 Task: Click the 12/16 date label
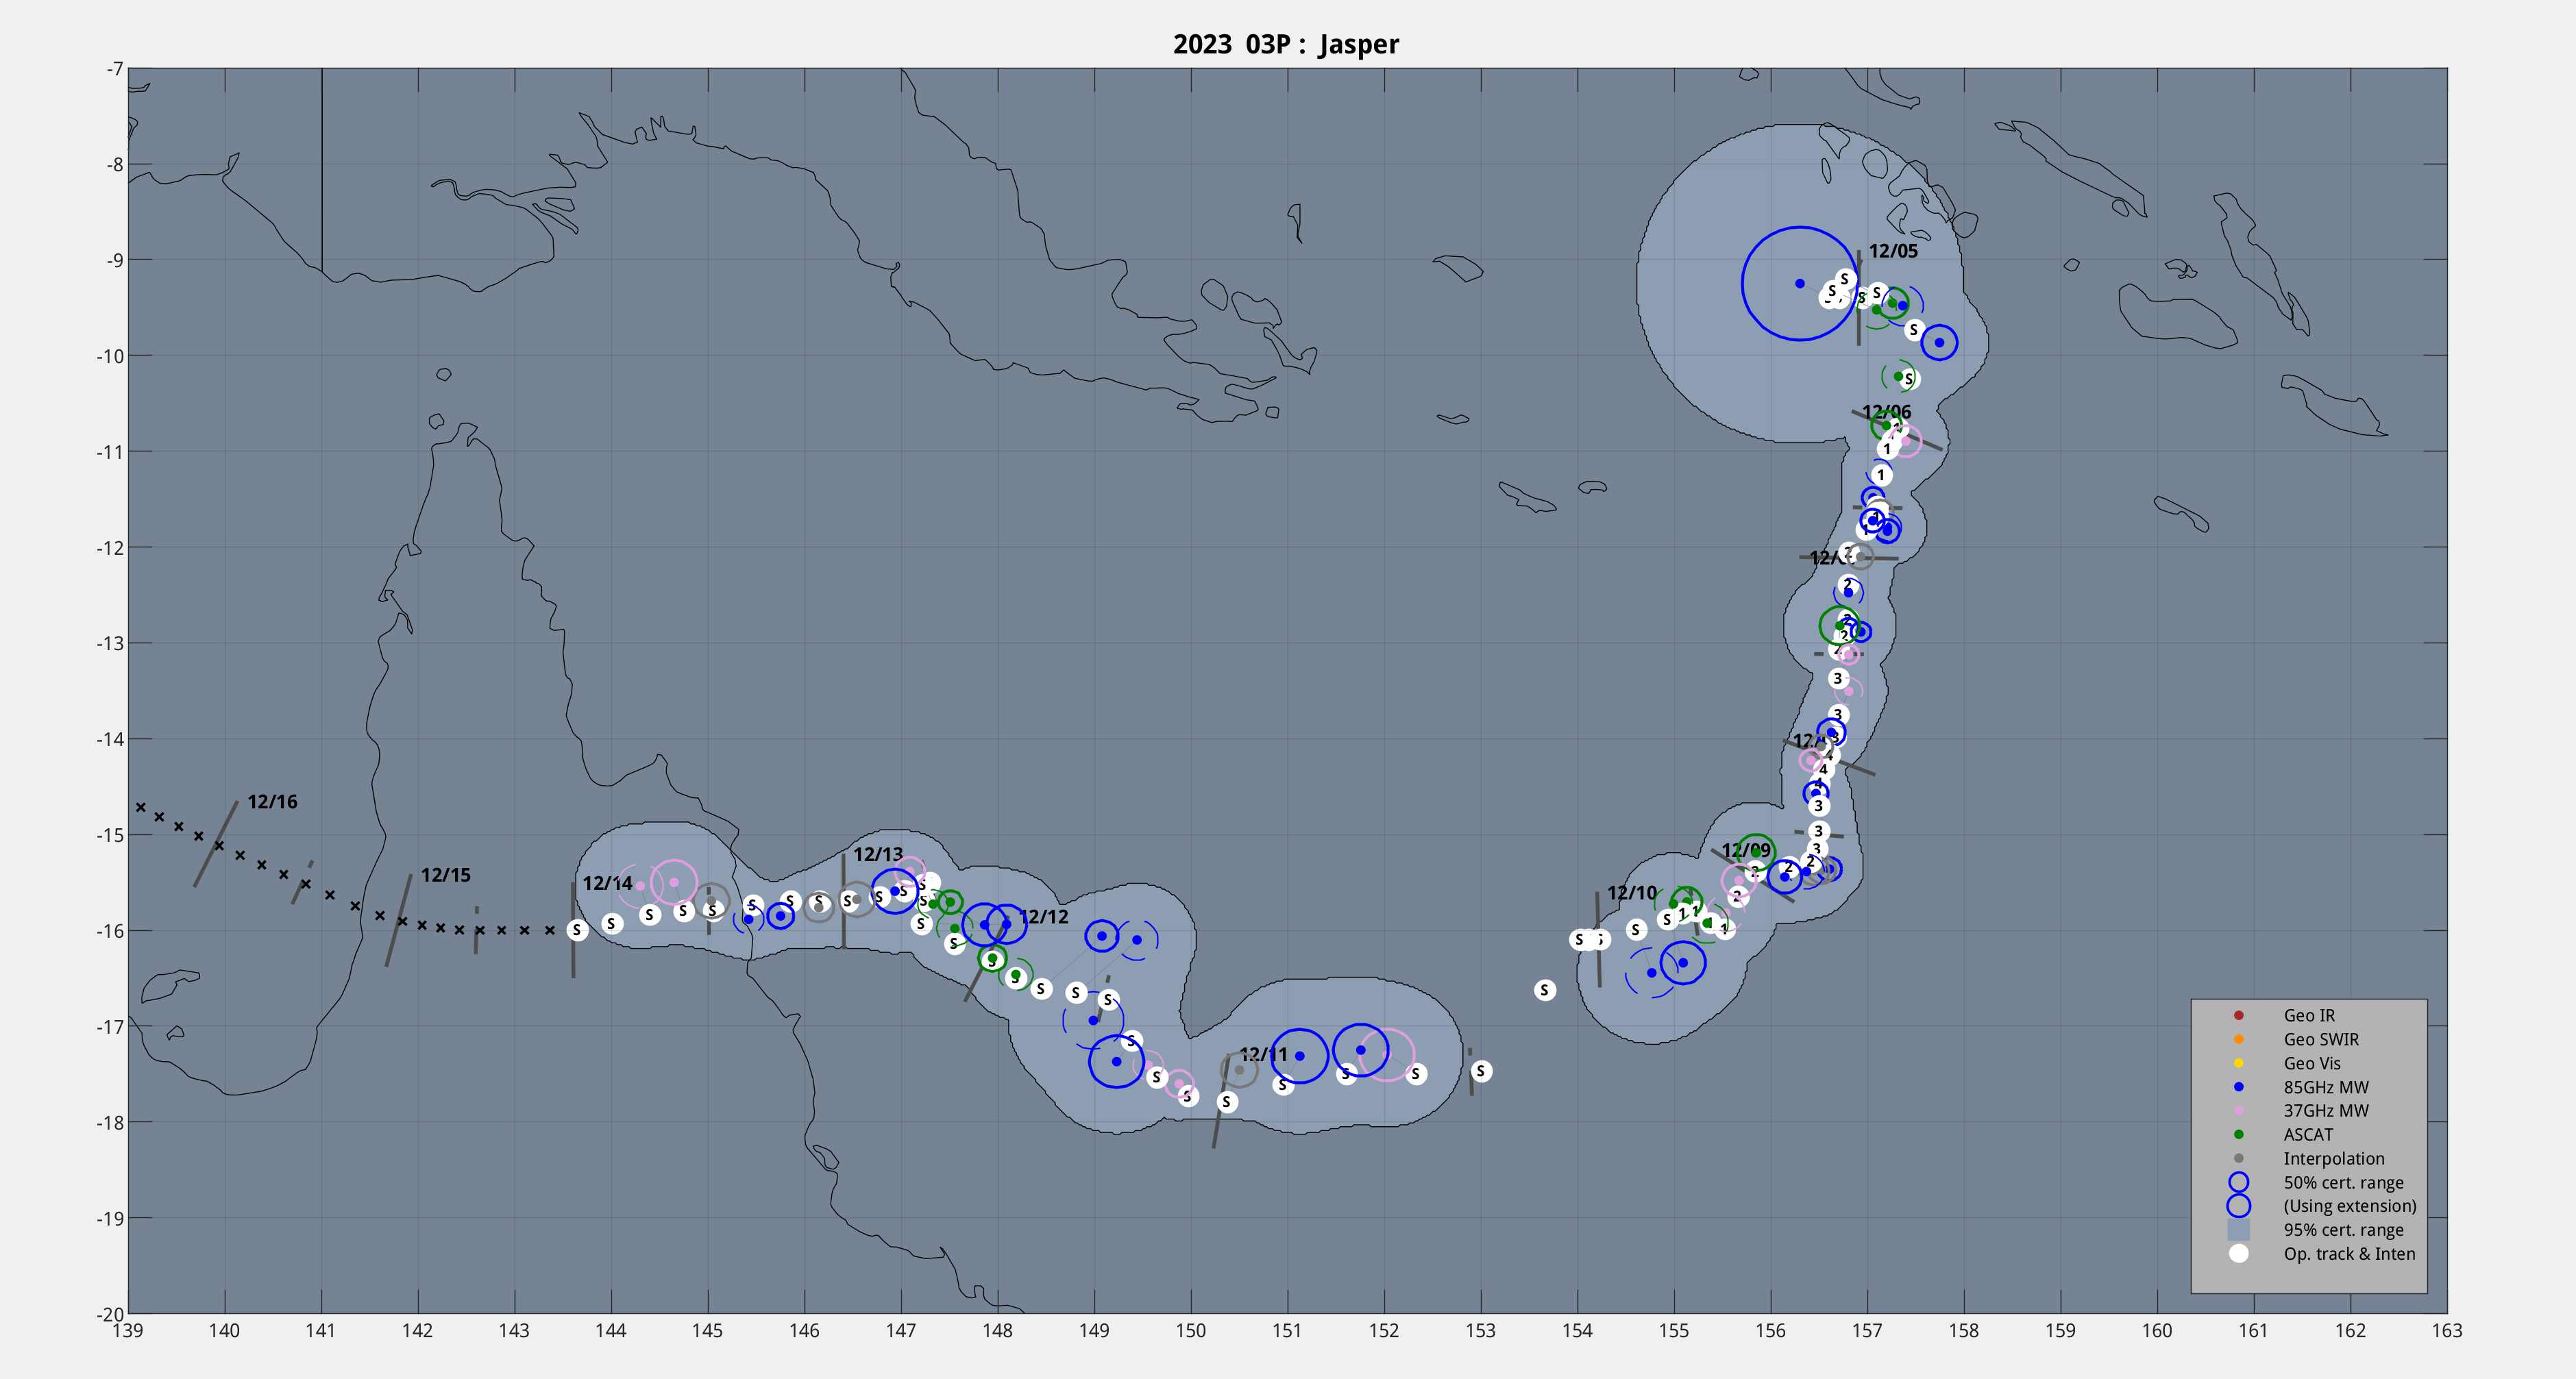pos(272,802)
